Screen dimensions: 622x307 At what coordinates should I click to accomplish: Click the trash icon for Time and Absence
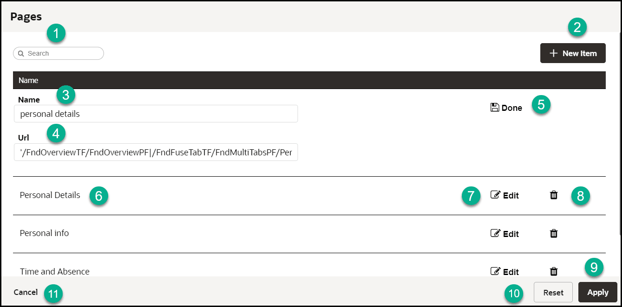[553, 272]
